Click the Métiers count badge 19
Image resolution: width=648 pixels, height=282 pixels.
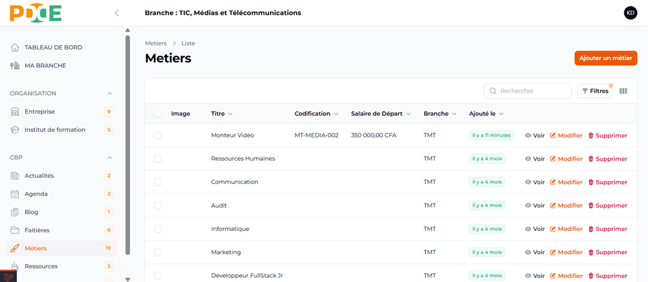click(108, 248)
